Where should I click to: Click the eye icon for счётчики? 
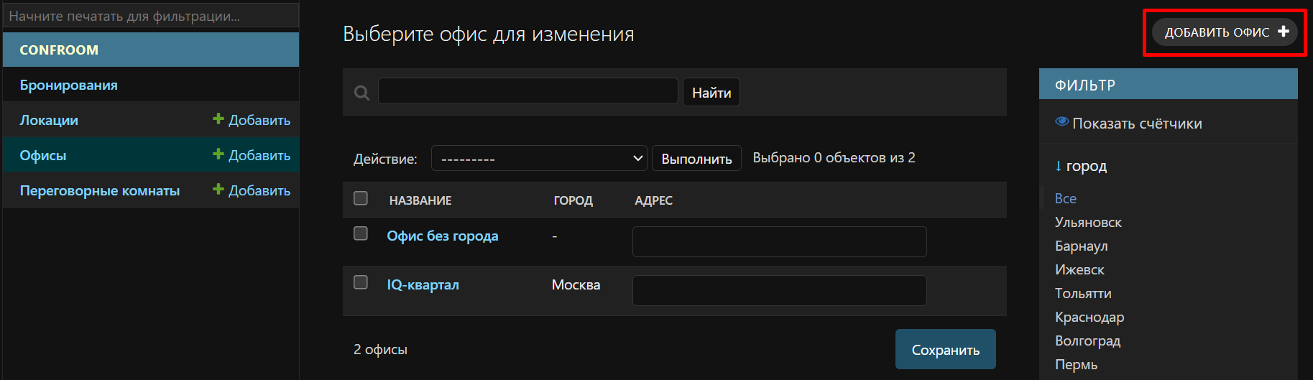click(x=1061, y=122)
